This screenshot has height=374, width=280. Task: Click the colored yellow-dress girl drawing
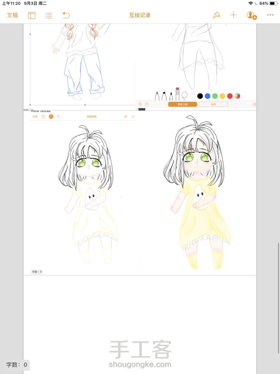[x=197, y=192]
